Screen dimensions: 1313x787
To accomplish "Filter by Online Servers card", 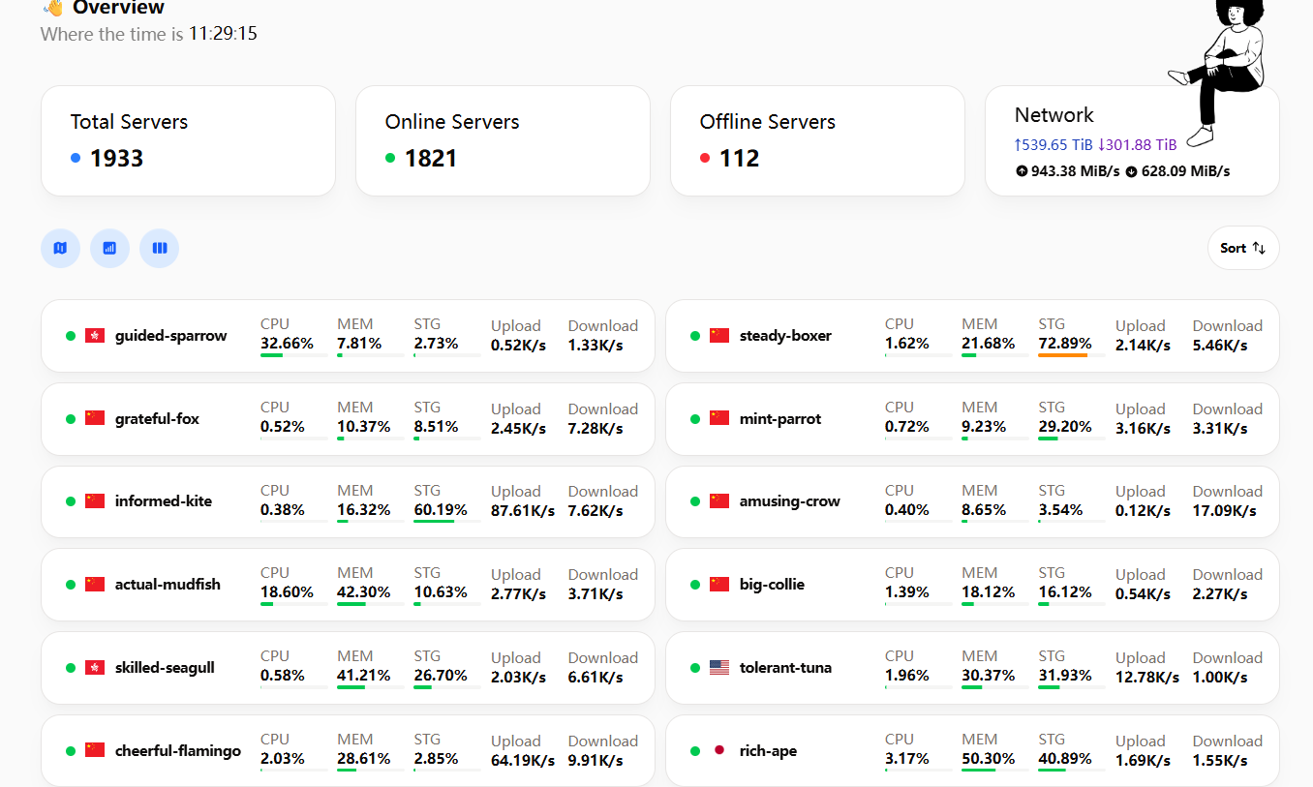I will [x=503, y=140].
